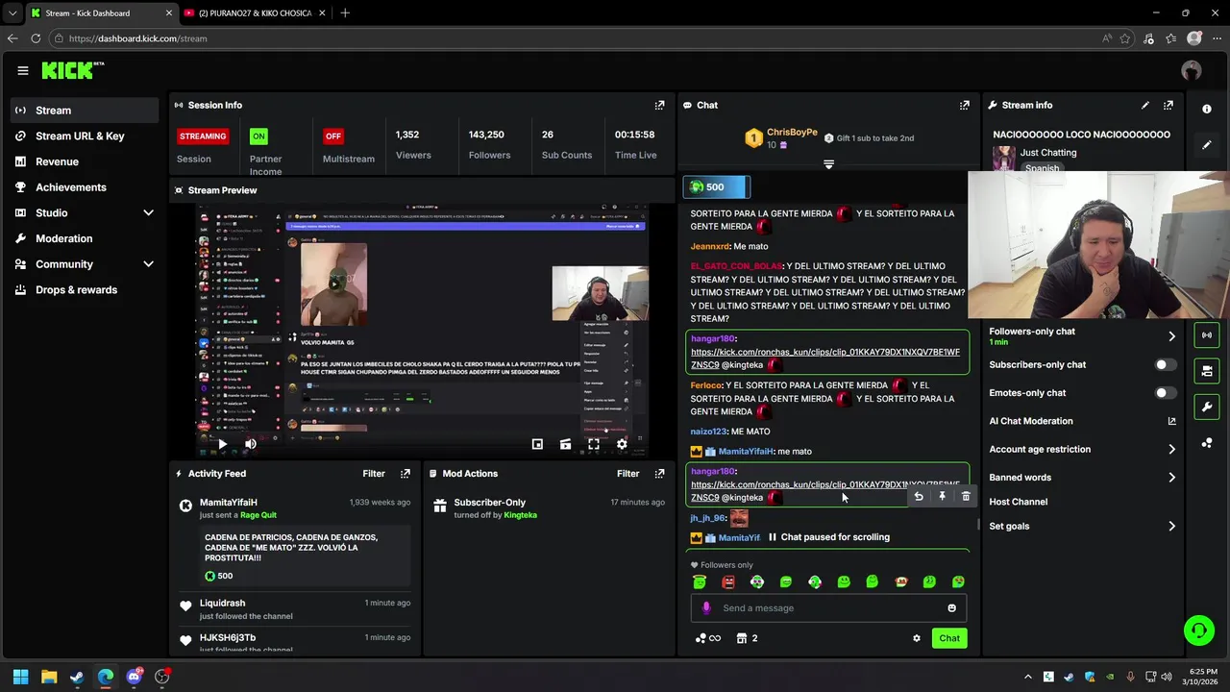Open AI Chat Moderation external link
Screen dimensions: 1230x692
click(1171, 421)
